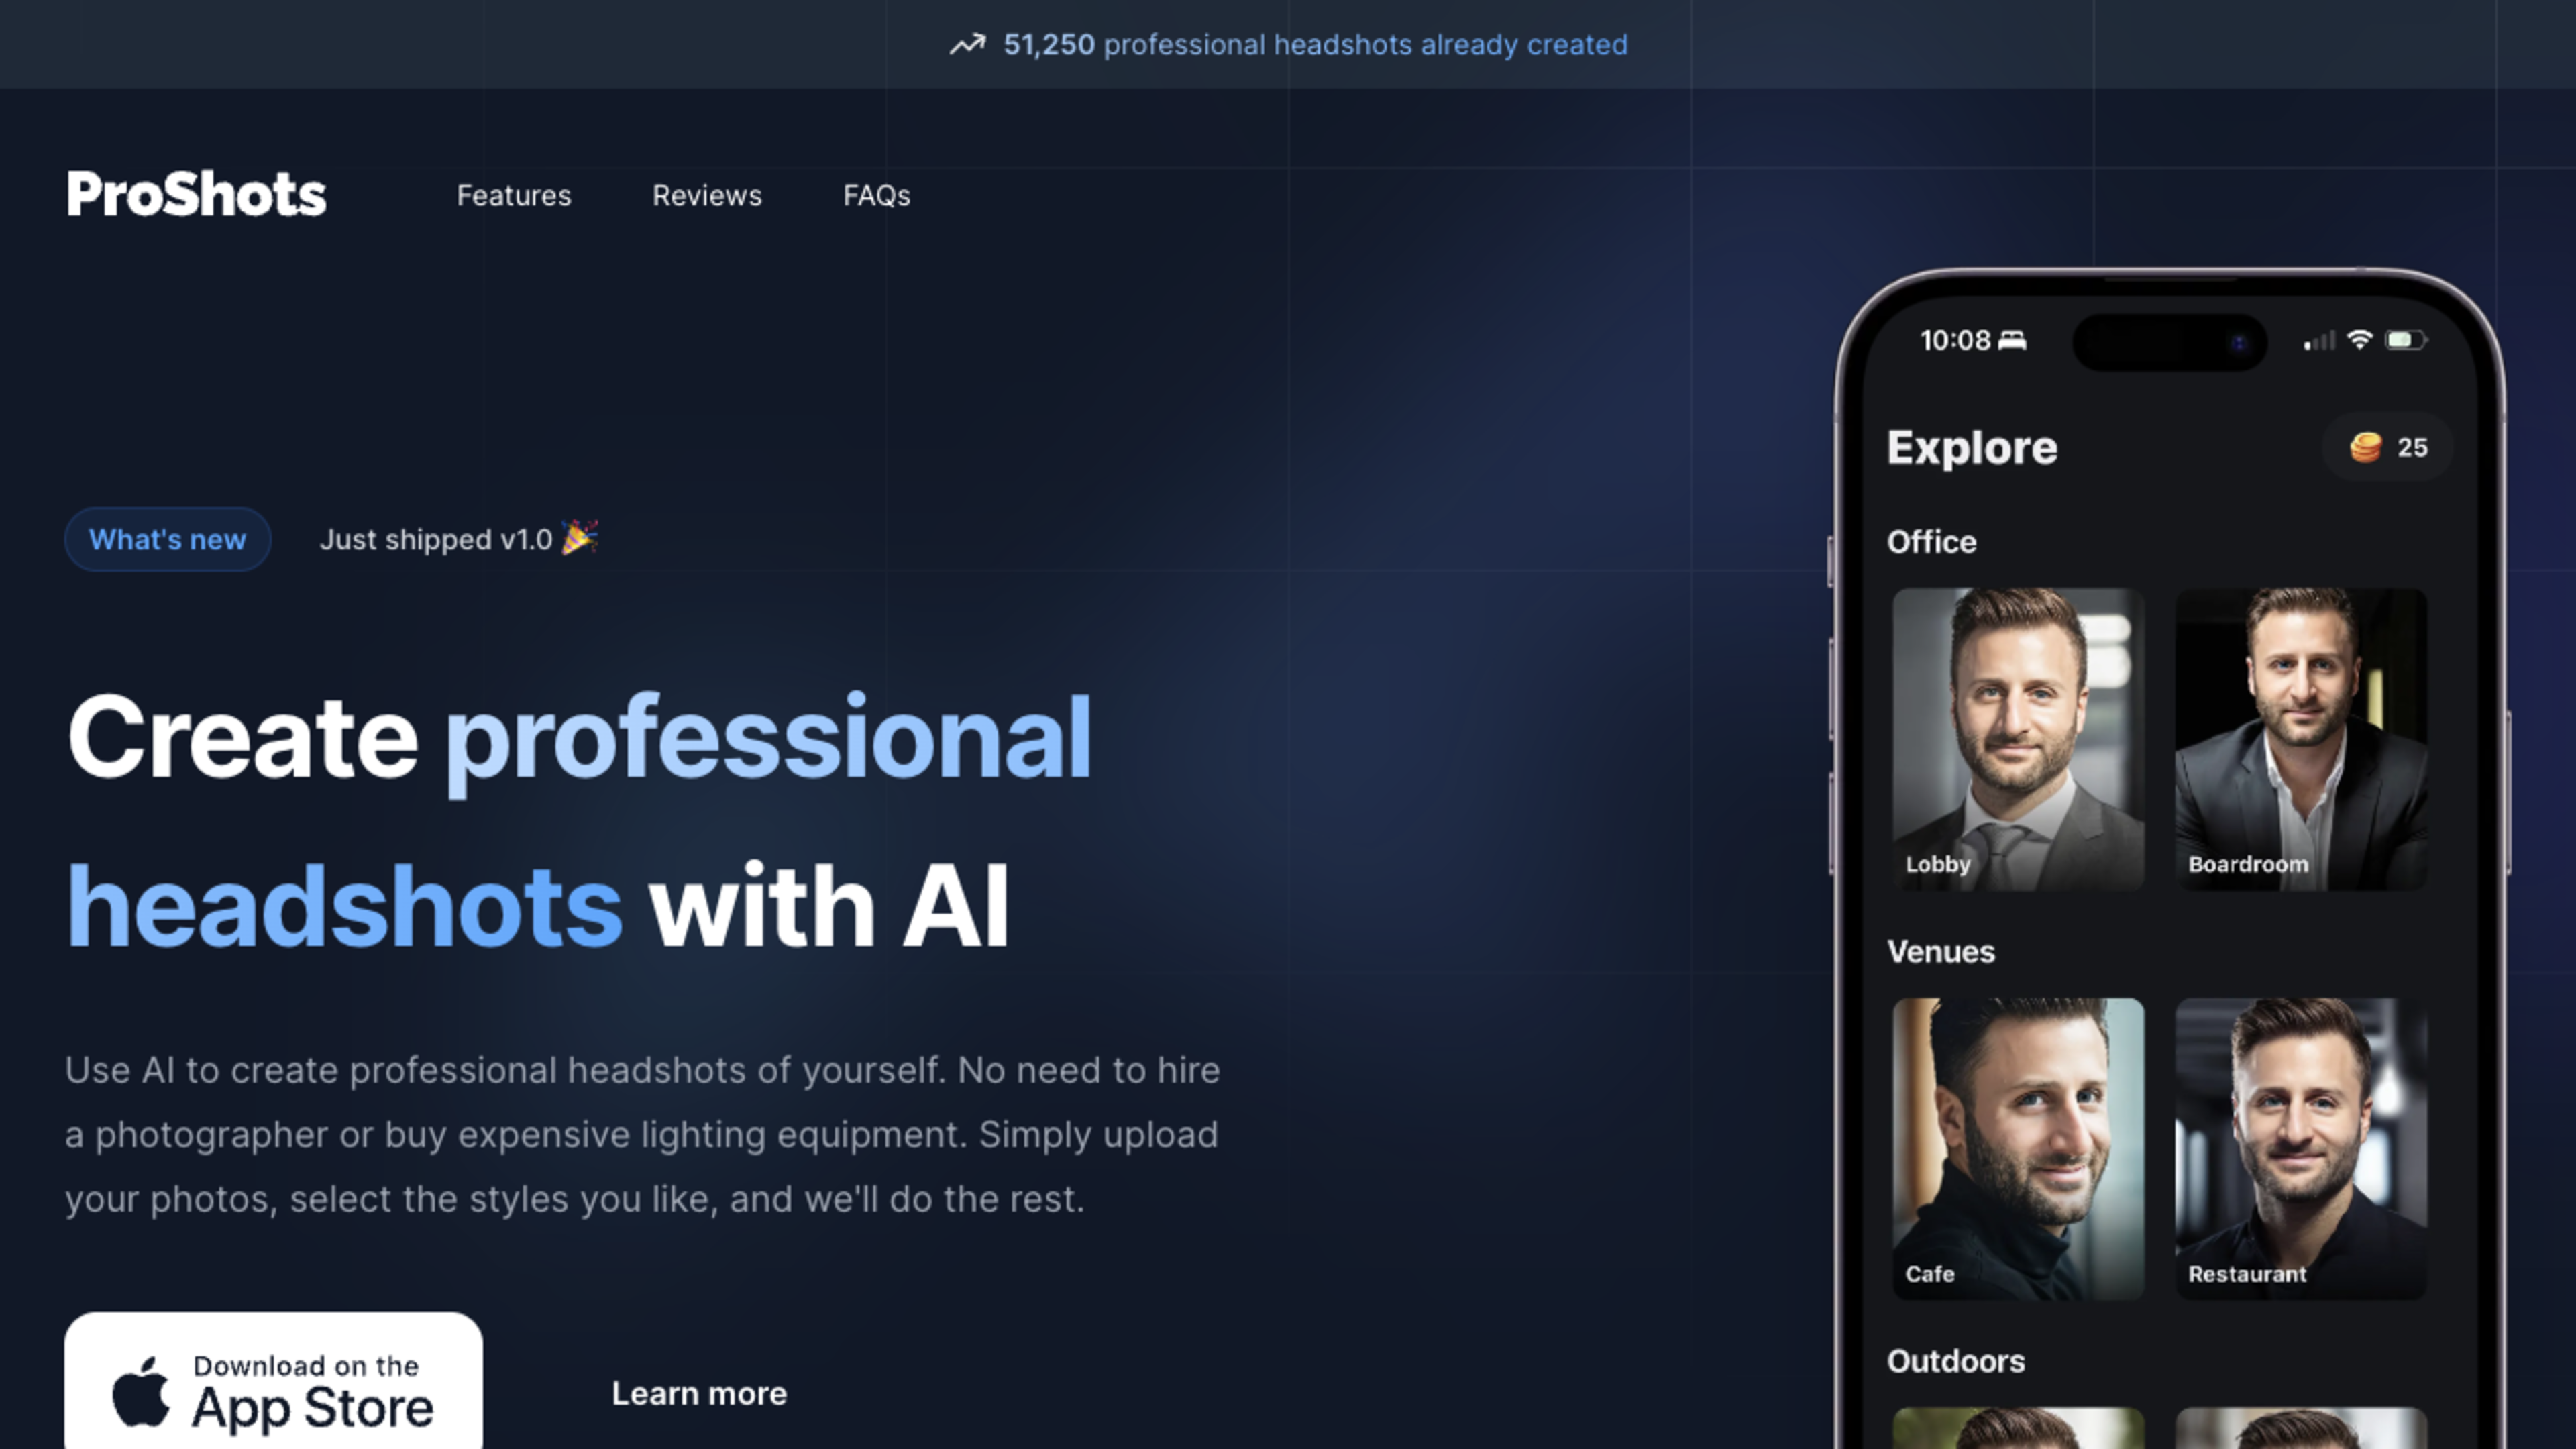The image size is (2576, 1449).
Task: Click the party popper emoji
Action: (x=580, y=538)
